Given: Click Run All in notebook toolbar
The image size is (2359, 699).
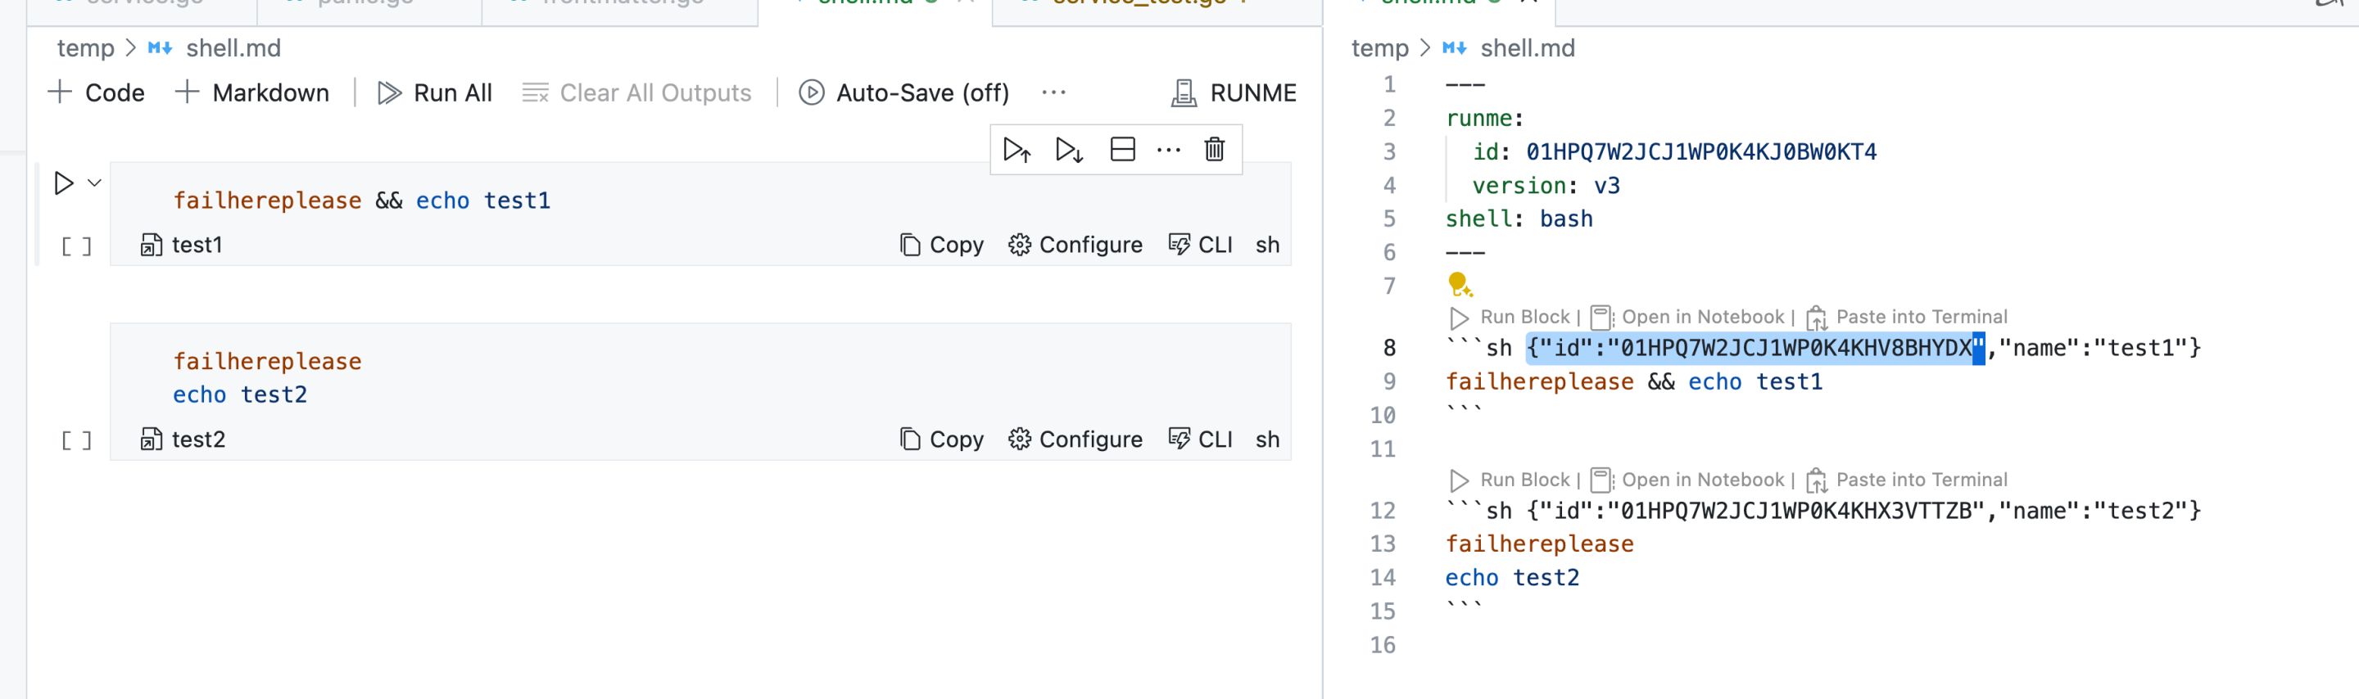Looking at the screenshot, I should tap(435, 92).
